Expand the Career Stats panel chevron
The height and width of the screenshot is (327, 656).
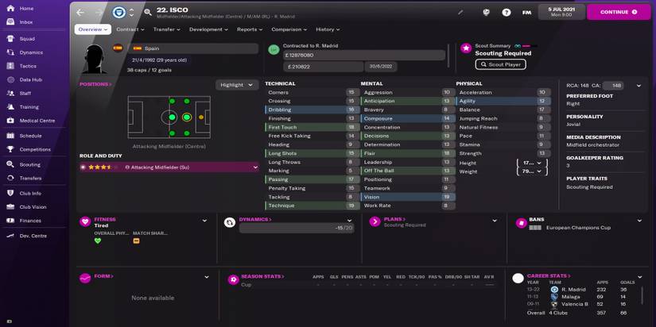639,277
